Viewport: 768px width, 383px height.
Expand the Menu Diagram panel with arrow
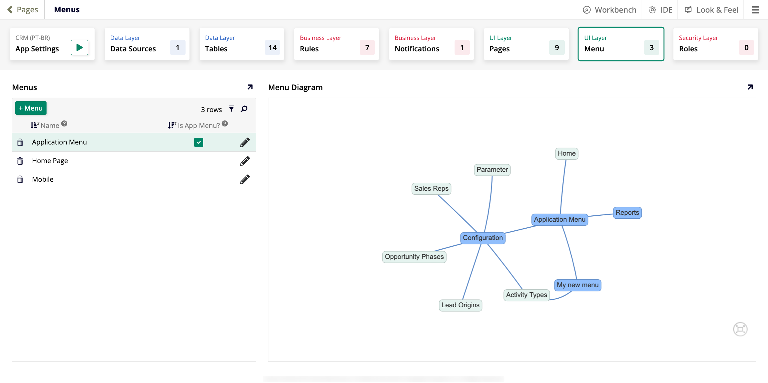[x=750, y=87]
